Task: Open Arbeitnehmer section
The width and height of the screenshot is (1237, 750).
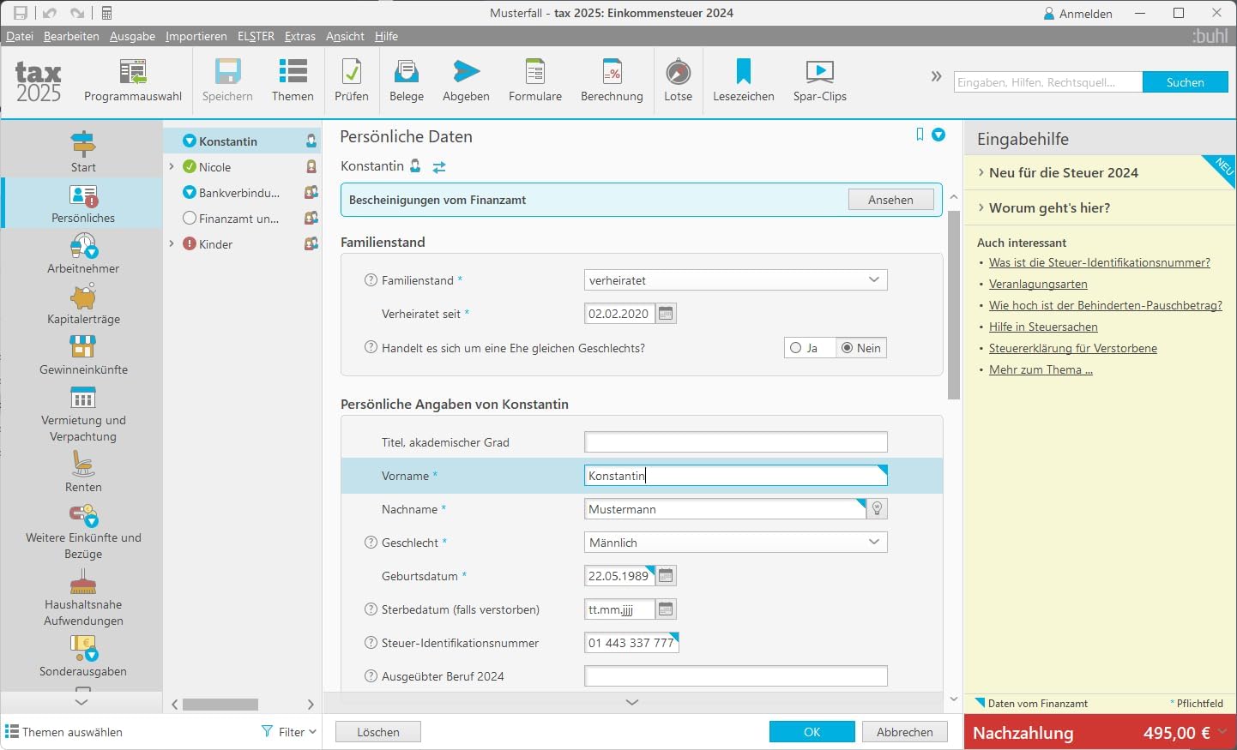Action: (x=83, y=254)
